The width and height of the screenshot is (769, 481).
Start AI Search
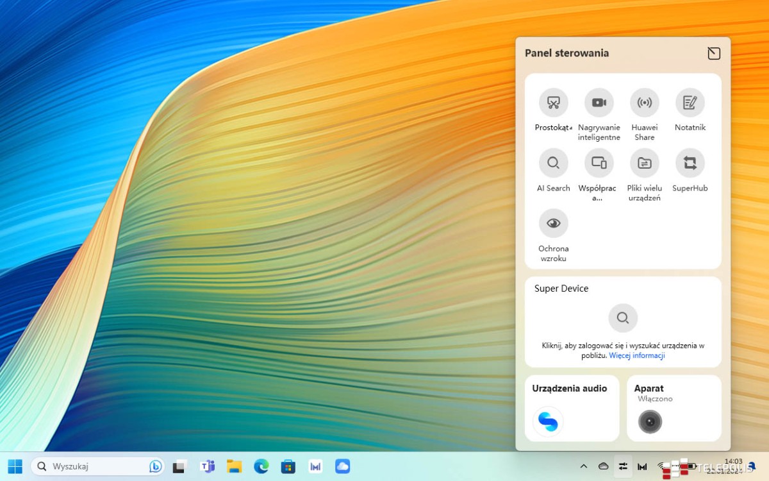[553, 163]
